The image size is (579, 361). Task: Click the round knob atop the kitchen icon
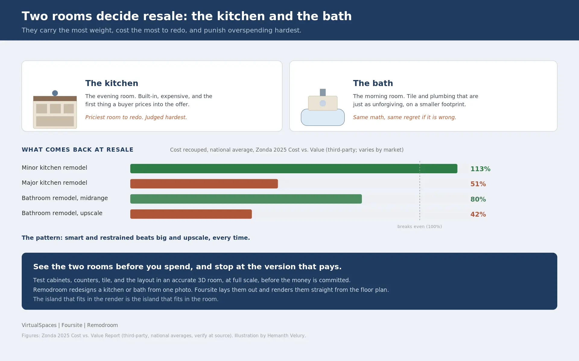(x=55, y=93)
